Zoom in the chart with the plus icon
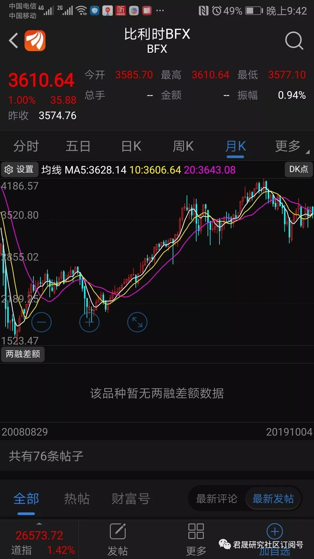314x559 pixels. pos(89,322)
